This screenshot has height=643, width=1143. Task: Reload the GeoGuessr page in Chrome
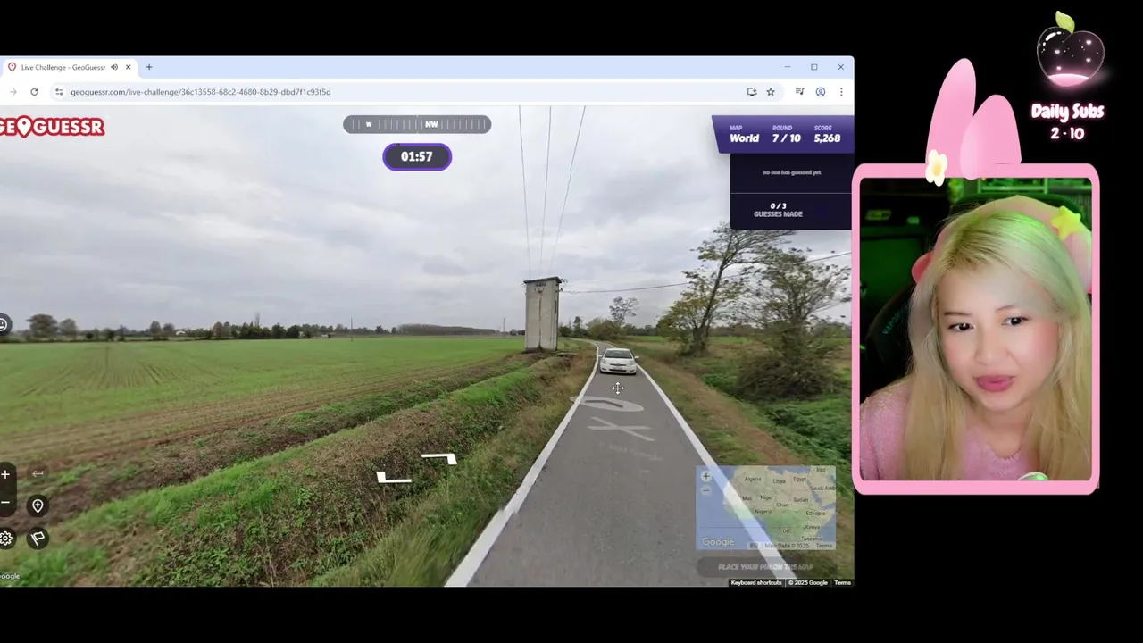coord(34,92)
